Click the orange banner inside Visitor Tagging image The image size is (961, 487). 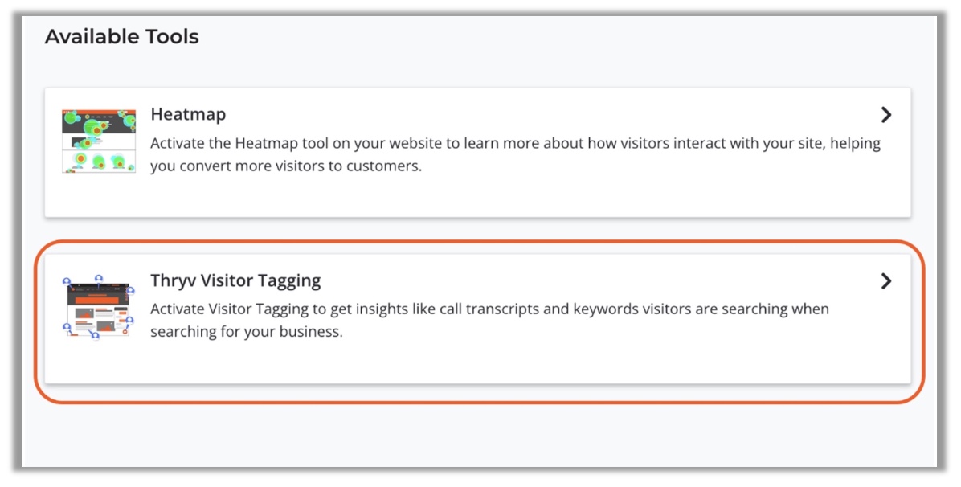[x=98, y=299]
